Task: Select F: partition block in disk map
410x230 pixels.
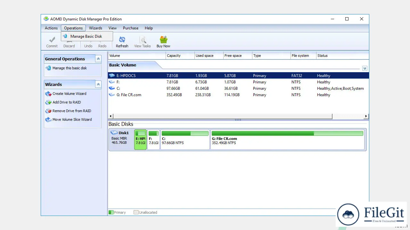Action: tap(153, 140)
